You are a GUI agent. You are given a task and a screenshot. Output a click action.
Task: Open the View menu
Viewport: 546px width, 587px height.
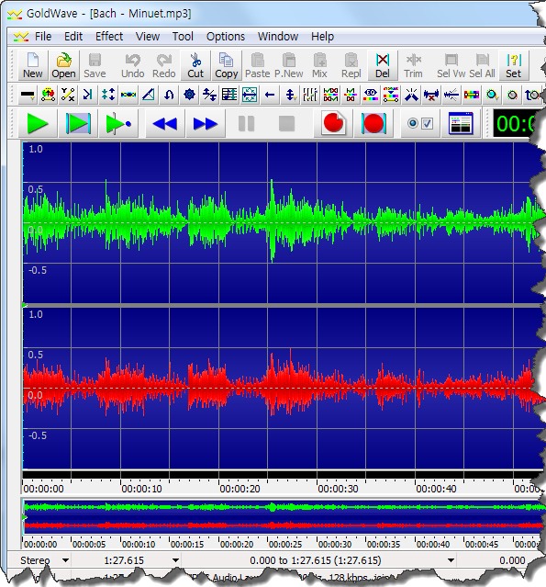(x=148, y=37)
